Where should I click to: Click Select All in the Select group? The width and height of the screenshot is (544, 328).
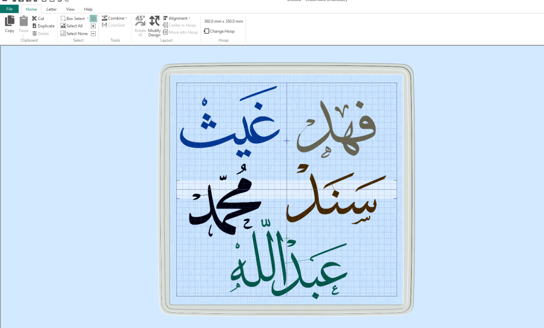63,26
